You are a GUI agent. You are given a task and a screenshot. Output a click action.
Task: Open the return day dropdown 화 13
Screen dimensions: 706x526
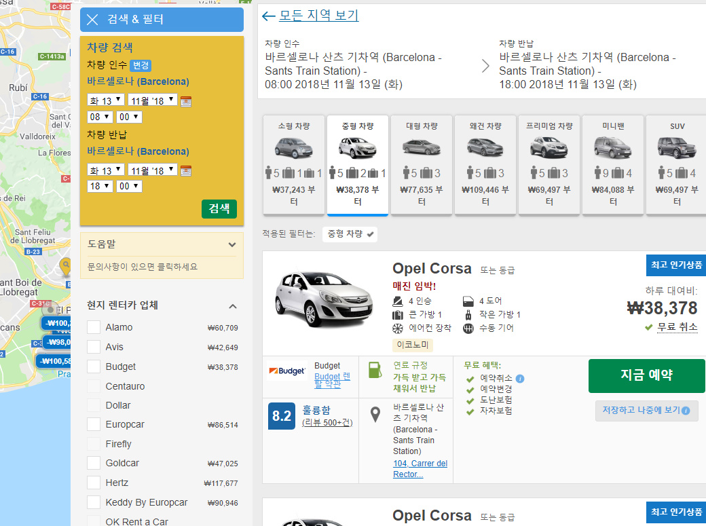[x=106, y=170]
